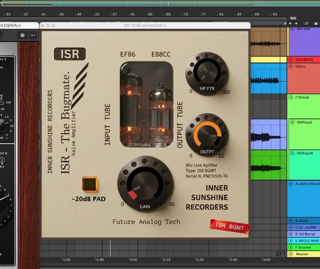Screen dimensions: 320x269
Task: Click the camera icon on the device title bar
Action: [23, 35]
